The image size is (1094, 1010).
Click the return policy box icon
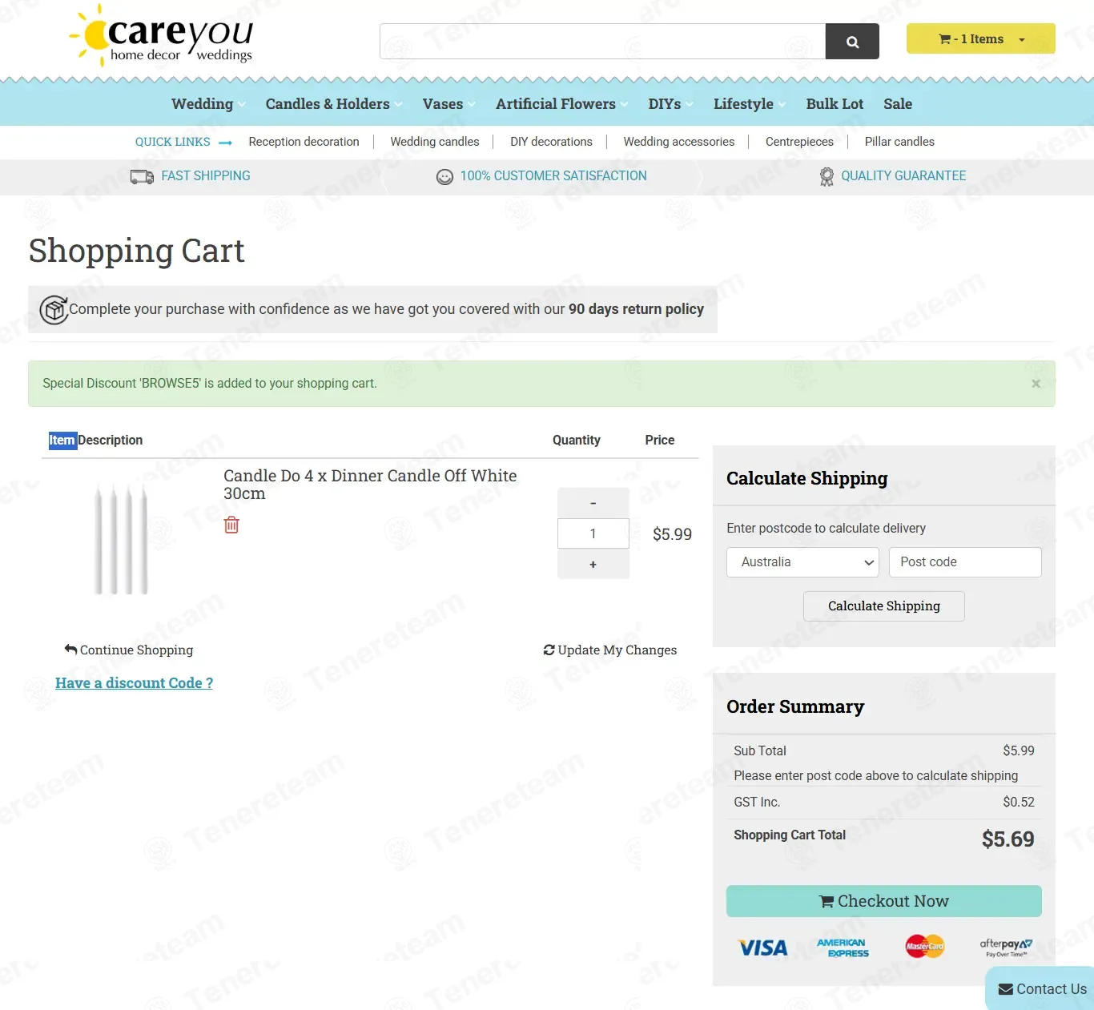point(54,310)
